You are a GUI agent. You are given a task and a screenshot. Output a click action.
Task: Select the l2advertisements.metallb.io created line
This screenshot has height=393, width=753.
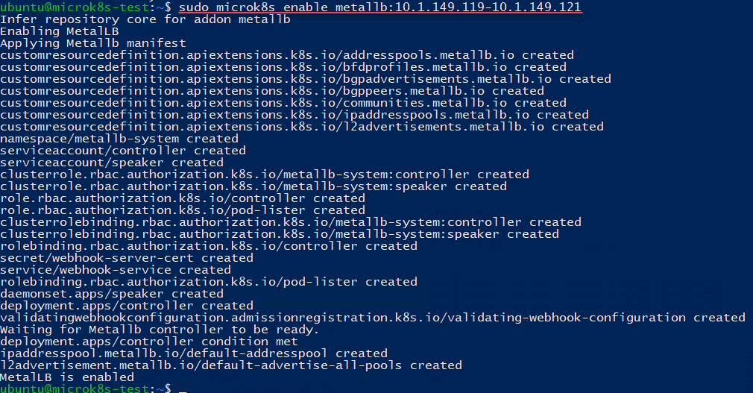coord(302,127)
